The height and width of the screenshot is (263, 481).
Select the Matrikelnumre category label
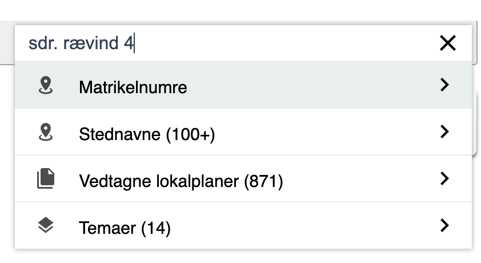[133, 87]
